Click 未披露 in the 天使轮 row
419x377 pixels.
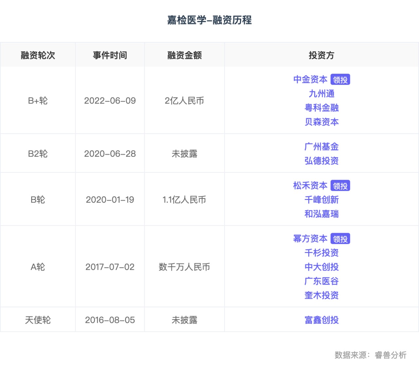tap(185, 320)
